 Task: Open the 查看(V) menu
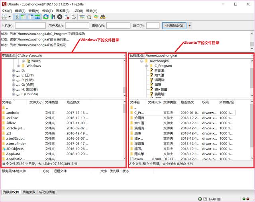pos(33,11)
